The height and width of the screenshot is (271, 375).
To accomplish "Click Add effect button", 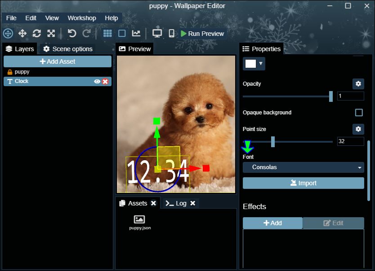I will (x=272, y=223).
